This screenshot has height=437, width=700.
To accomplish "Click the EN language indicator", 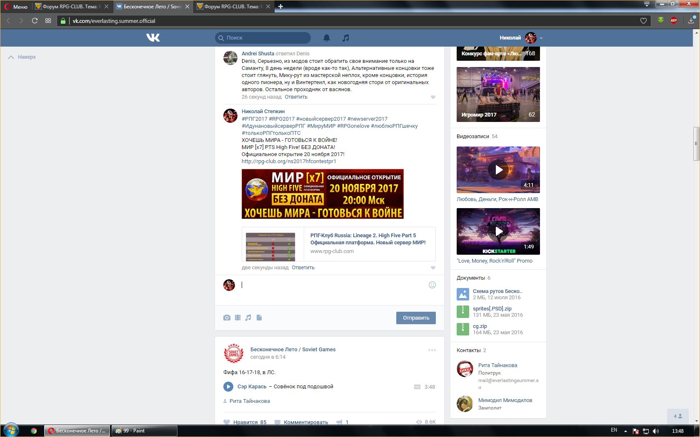I will click(614, 430).
